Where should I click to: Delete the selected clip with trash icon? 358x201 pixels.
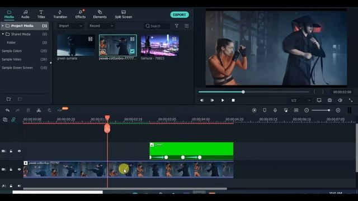point(29,111)
